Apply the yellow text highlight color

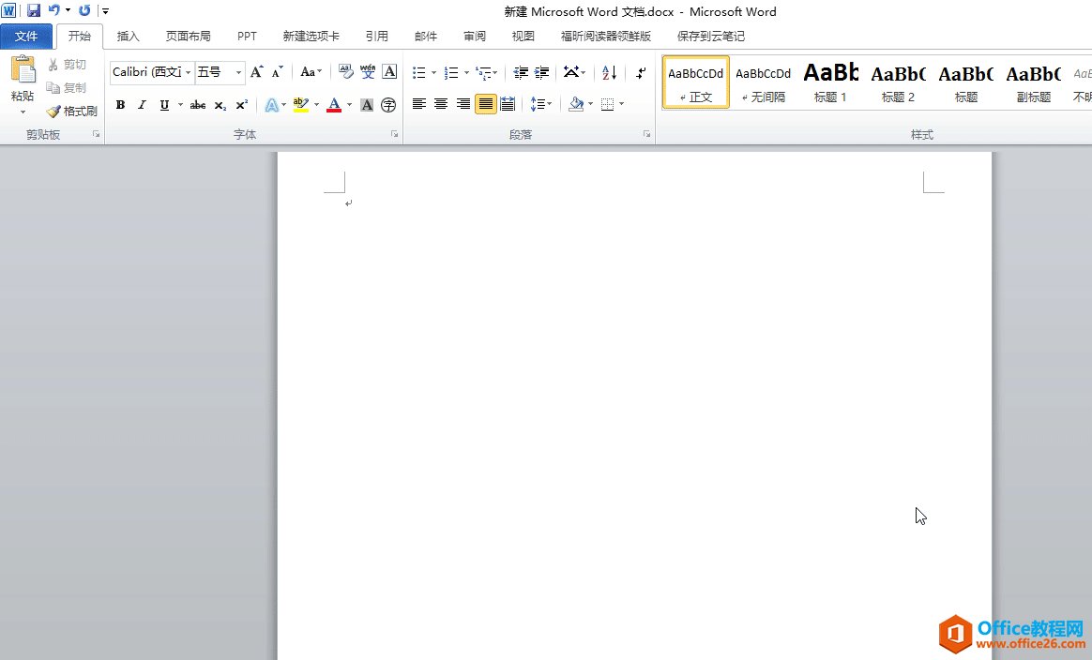click(301, 105)
